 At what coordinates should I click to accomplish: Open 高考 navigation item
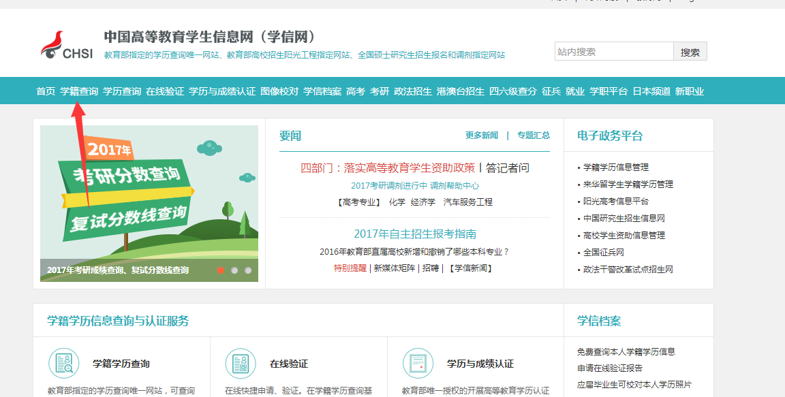click(x=356, y=91)
